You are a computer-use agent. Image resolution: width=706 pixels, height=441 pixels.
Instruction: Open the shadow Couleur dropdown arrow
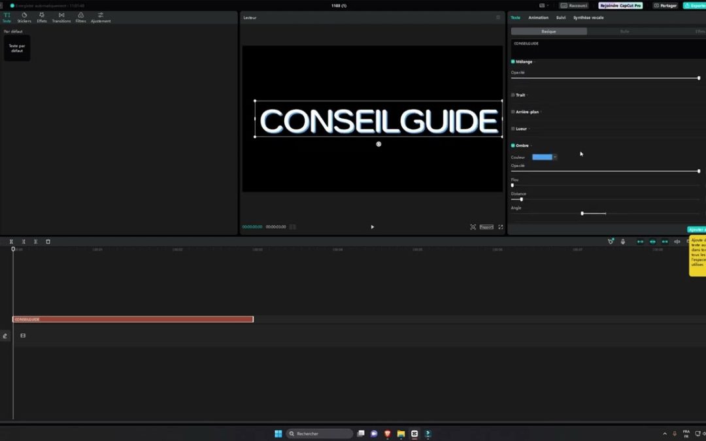[x=555, y=157]
